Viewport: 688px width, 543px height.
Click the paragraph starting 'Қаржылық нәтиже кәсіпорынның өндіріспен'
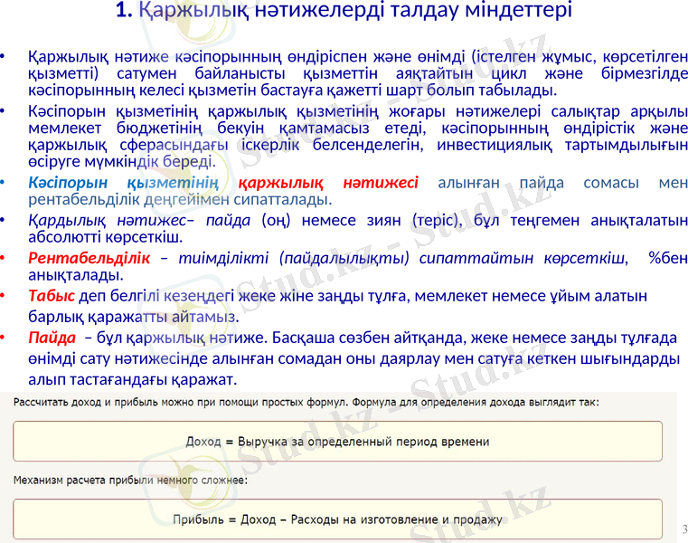[x=358, y=73]
